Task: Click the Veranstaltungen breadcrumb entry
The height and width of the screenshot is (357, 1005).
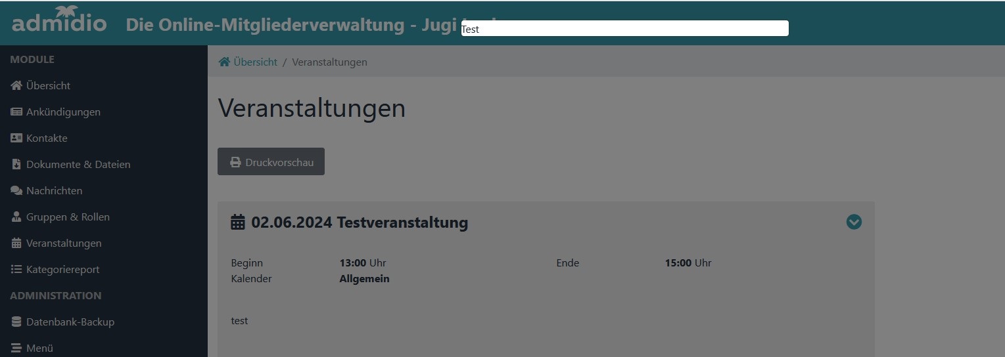Action: 329,62
